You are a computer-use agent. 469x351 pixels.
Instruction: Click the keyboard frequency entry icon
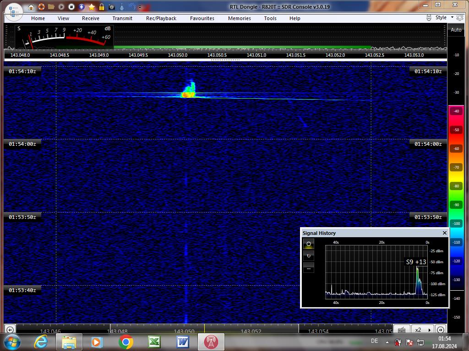tap(402, 330)
